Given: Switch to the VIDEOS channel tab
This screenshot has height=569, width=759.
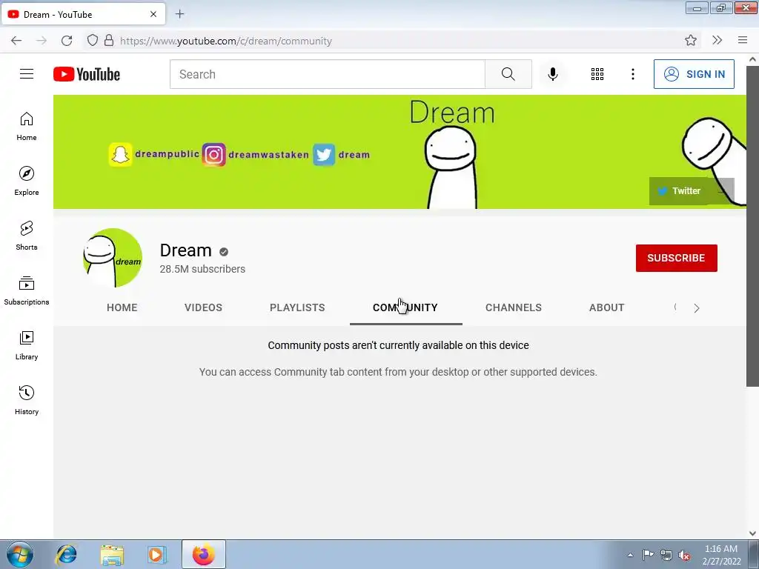Looking at the screenshot, I should pos(203,307).
